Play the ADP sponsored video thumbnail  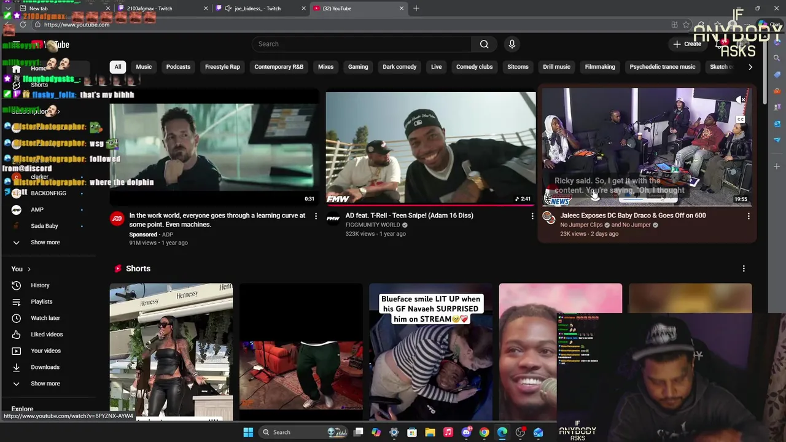[x=214, y=147]
